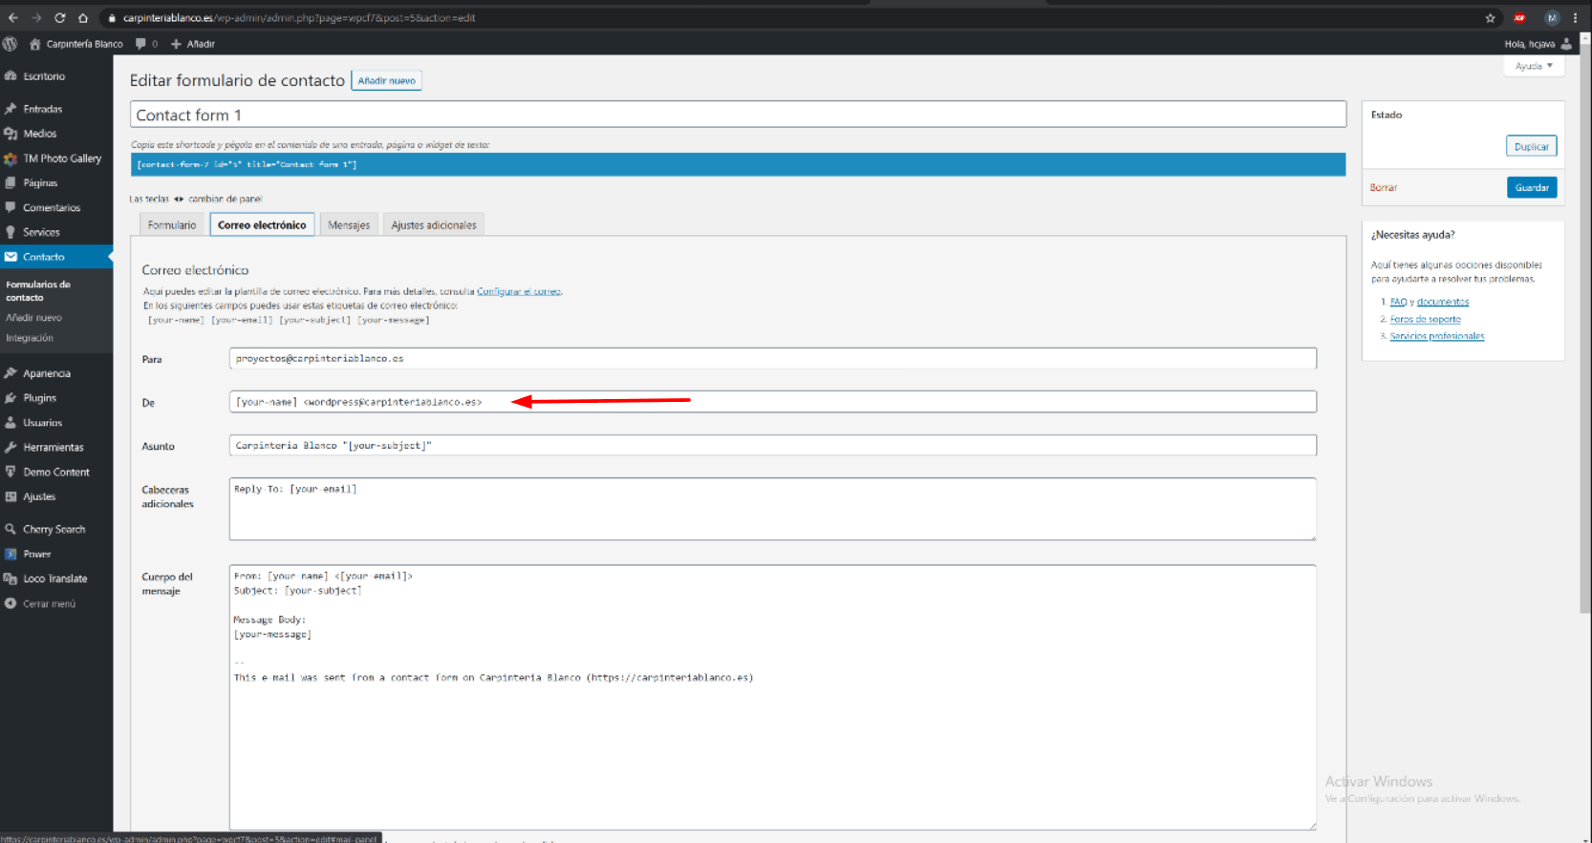Image resolution: width=1592 pixels, height=843 pixels.
Task: Open the Servicios profesionales link
Action: (1437, 336)
